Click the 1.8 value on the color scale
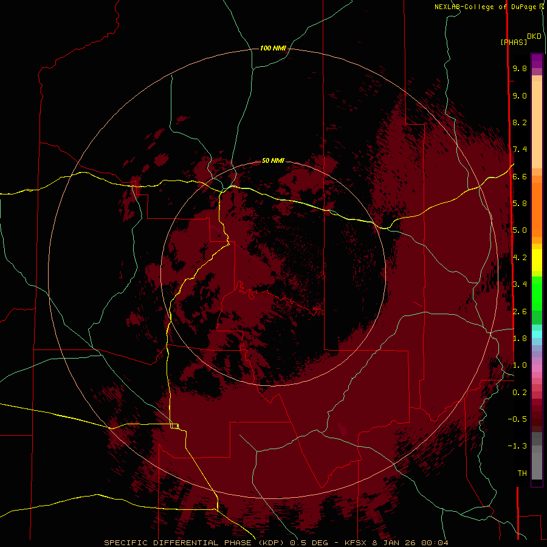This screenshot has width=547, height=547. (x=520, y=339)
